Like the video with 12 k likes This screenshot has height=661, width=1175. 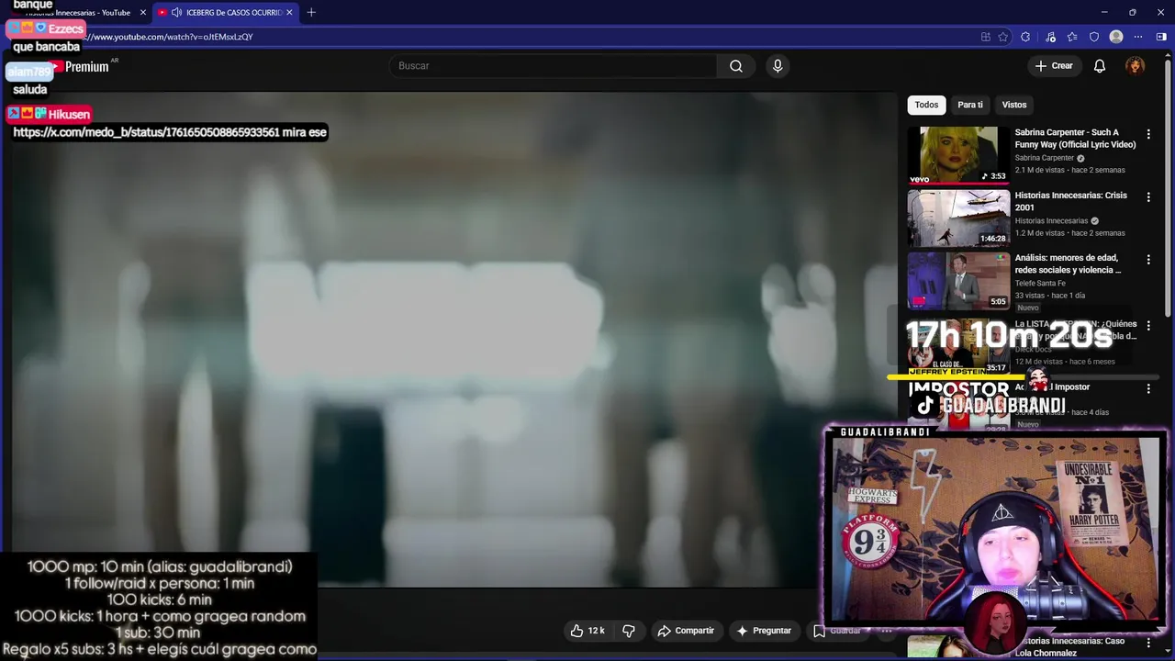point(587,631)
